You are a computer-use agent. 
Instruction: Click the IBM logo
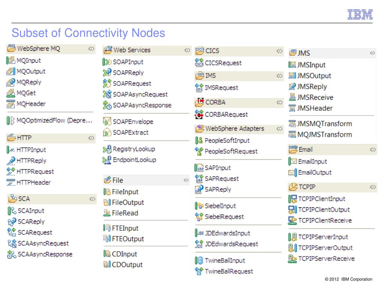click(x=360, y=15)
